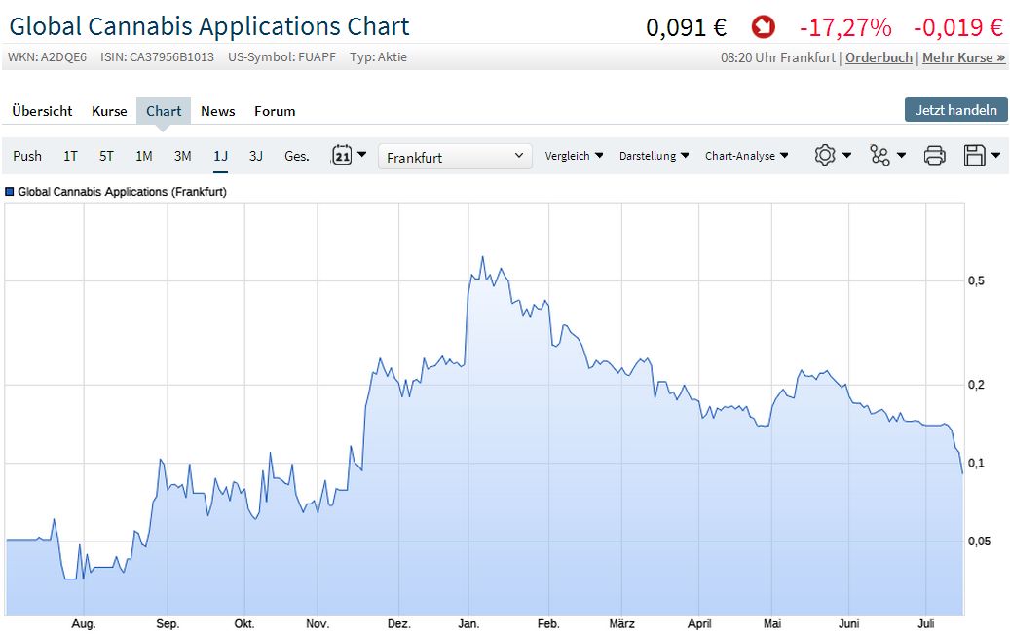Click the save floppy disk icon

click(x=981, y=156)
